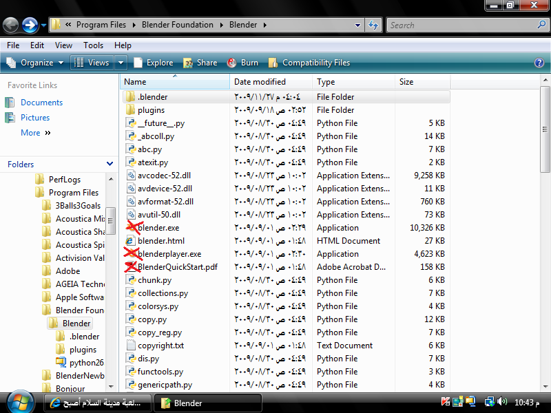Select the atexit.py file icon
The image size is (551, 413).
[x=131, y=162]
